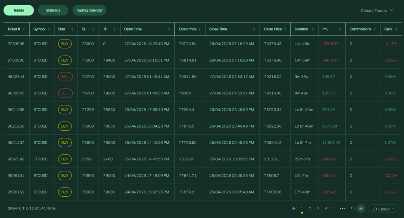Switch to the Statistics tab
Image resolution: width=404 pixels, height=218 pixels.
point(53,10)
